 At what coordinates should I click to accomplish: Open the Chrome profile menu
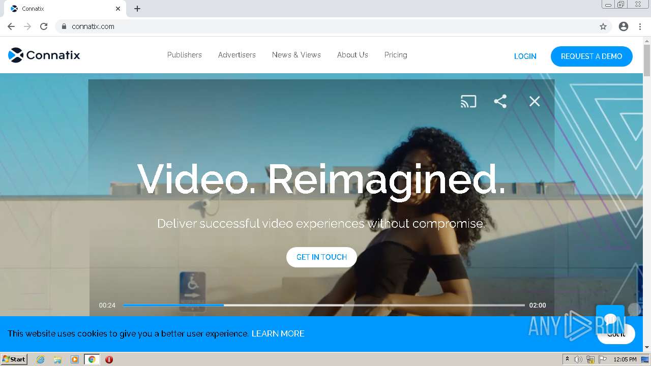(624, 26)
